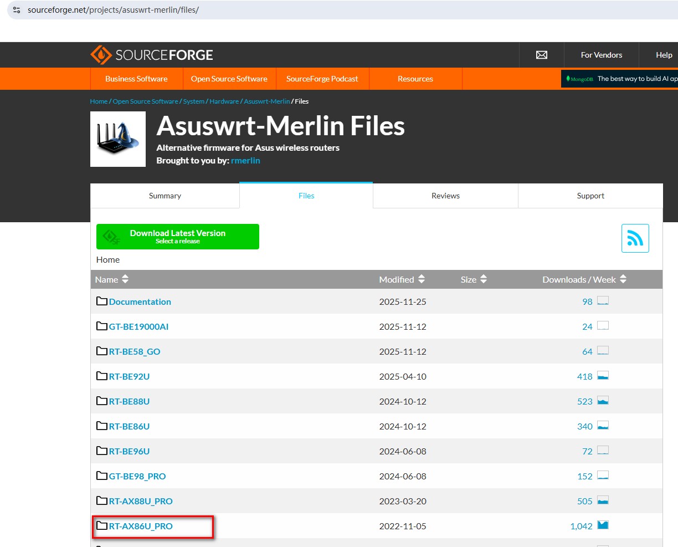
Task: Sort by Downloads / Week column arrows
Action: coord(623,279)
